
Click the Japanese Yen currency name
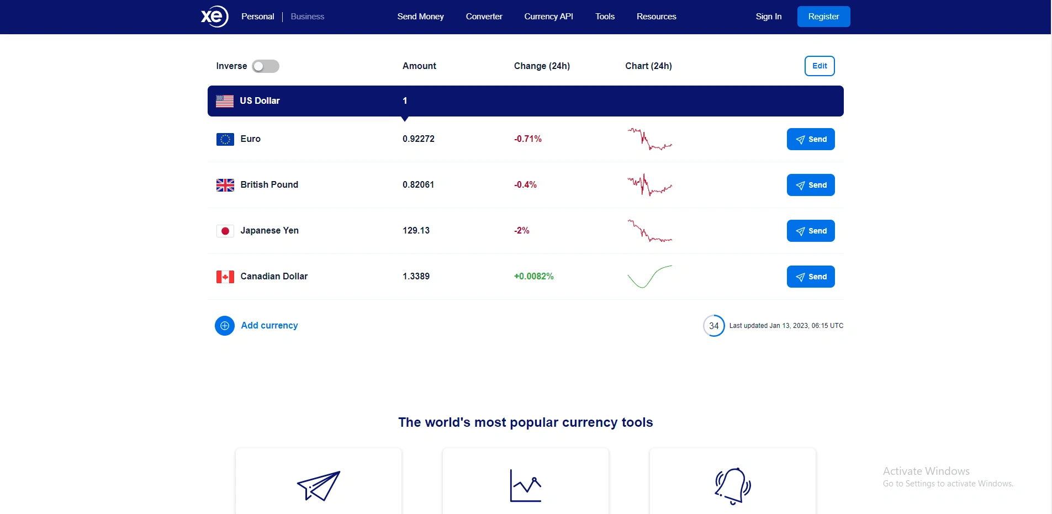[269, 231]
